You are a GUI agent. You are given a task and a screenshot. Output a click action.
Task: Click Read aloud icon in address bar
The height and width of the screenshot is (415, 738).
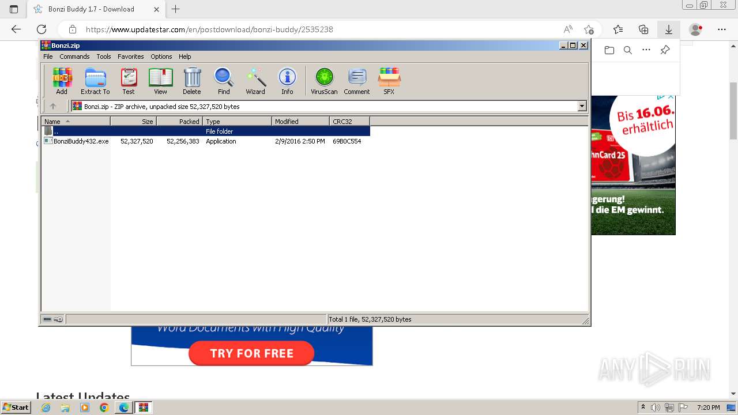click(x=568, y=29)
